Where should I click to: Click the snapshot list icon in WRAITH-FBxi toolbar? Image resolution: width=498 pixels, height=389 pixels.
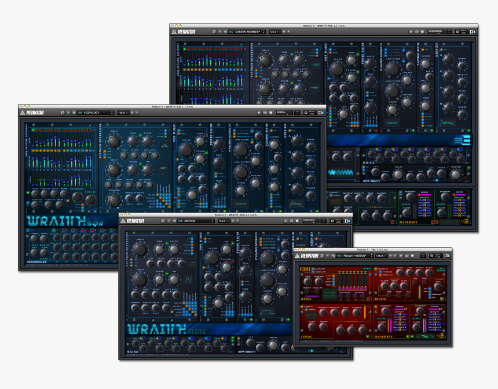(225, 32)
